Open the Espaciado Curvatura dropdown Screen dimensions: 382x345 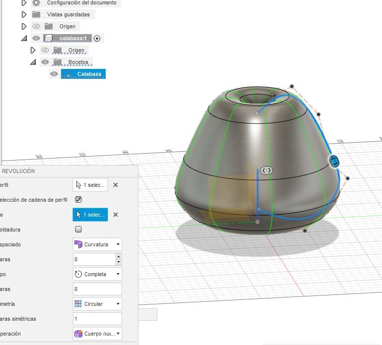(97, 244)
